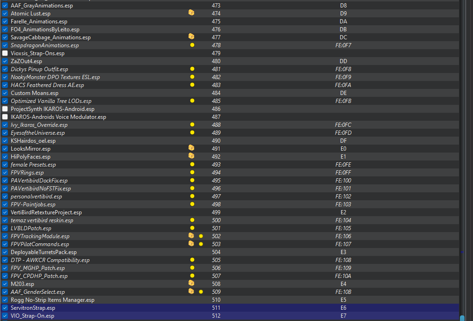Click mod index FE:0F7
Viewport: 473px width, 321px height.
click(x=343, y=45)
